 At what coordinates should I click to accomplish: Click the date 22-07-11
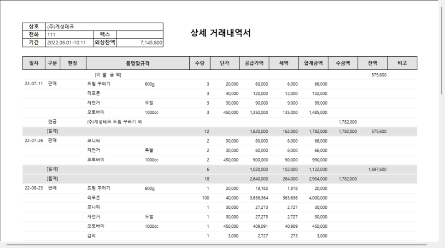pyautogui.click(x=34, y=84)
